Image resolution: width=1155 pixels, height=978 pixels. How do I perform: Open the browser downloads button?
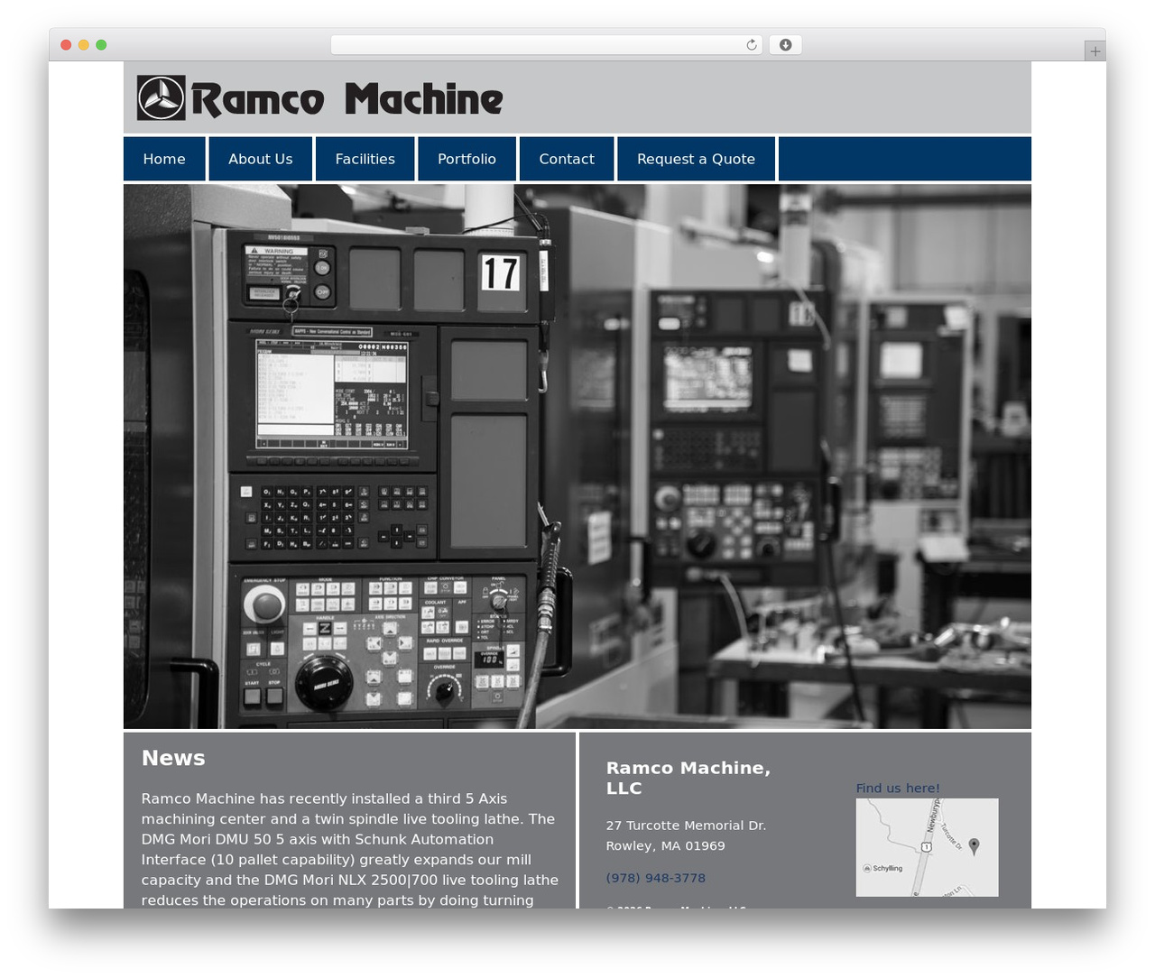(x=786, y=45)
